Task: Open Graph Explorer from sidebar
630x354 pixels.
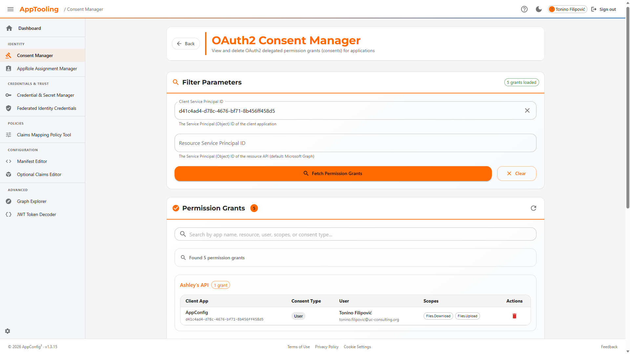Action: coord(31,201)
